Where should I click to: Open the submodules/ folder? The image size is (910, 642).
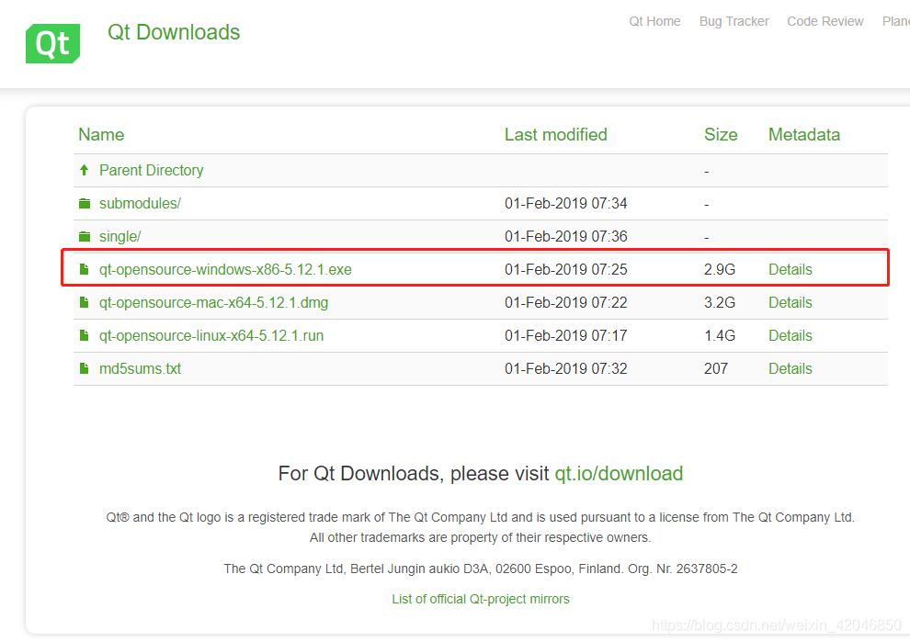point(140,204)
